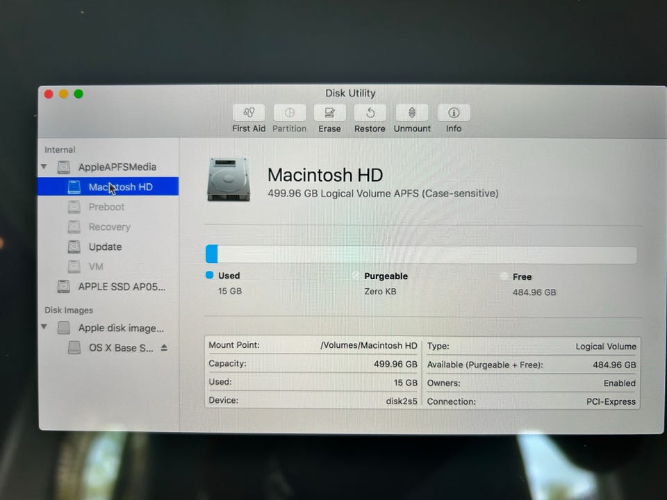Close the Disk Utility window

click(49, 94)
